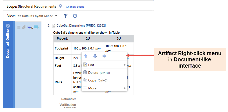The width and height of the screenshot is (228, 112).
Task: Click the CubeSat Dimensions document icon
Action: pos(54,26)
